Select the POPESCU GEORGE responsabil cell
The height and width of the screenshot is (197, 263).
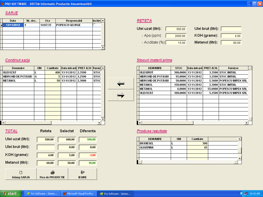(x=74, y=25)
